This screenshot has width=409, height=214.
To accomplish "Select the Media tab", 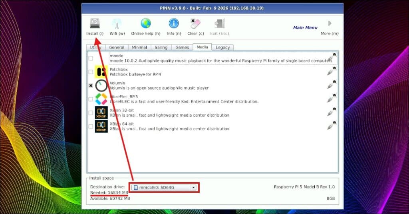I will 202,47.
